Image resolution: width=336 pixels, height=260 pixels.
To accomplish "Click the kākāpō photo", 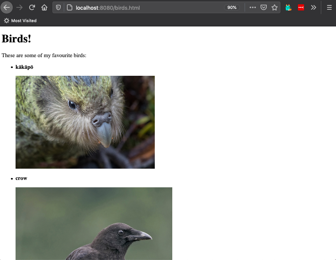I will pyautogui.click(x=85, y=122).
